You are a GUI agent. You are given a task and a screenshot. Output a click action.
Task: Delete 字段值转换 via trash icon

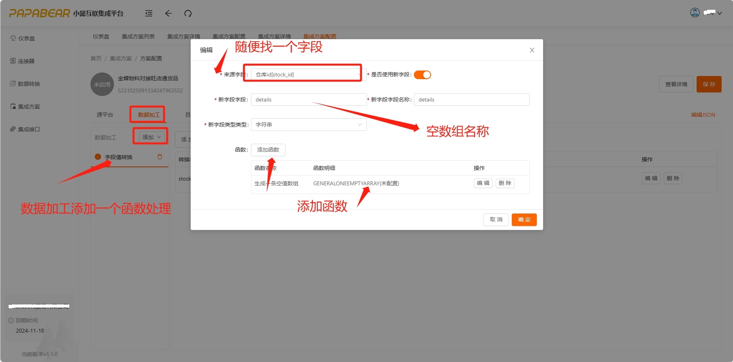pos(160,157)
